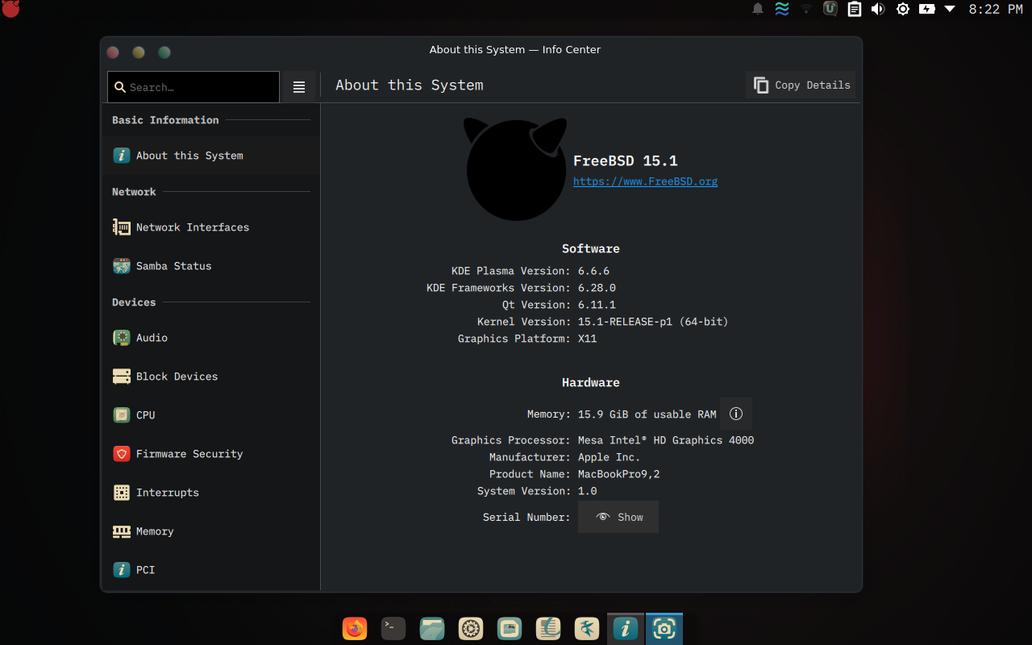
Task: Click the Copy Details button
Action: click(x=801, y=85)
